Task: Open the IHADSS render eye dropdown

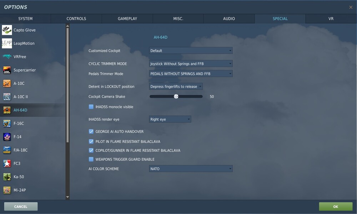Action: [x=170, y=119]
